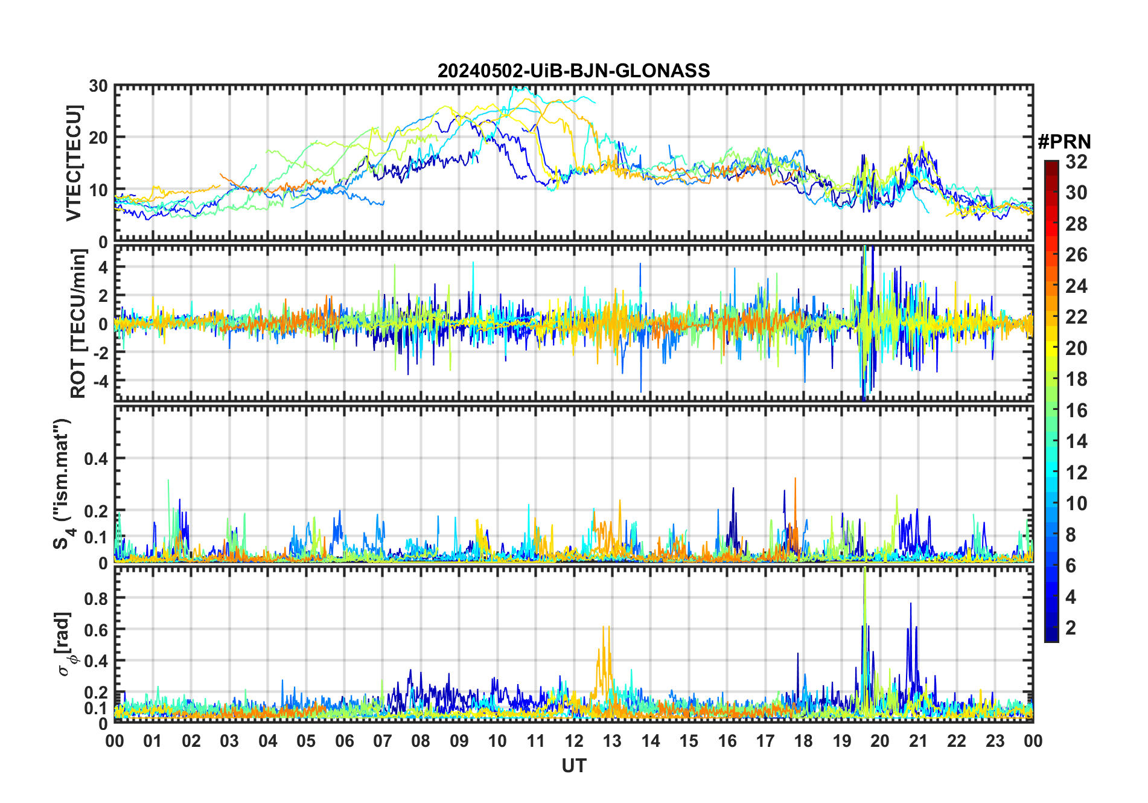The image size is (1148, 803).
Task: Click the 19 hour tick label on x-axis
Action: (841, 741)
